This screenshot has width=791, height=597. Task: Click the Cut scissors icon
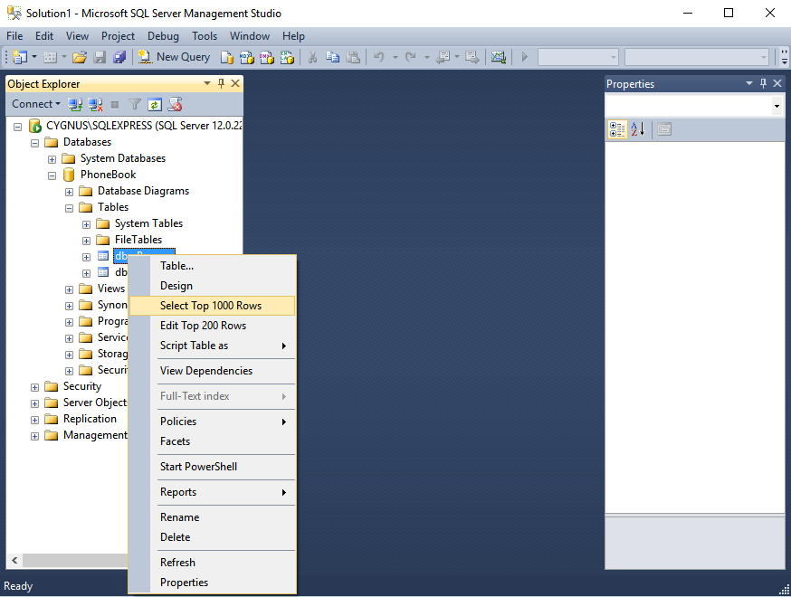(x=313, y=57)
